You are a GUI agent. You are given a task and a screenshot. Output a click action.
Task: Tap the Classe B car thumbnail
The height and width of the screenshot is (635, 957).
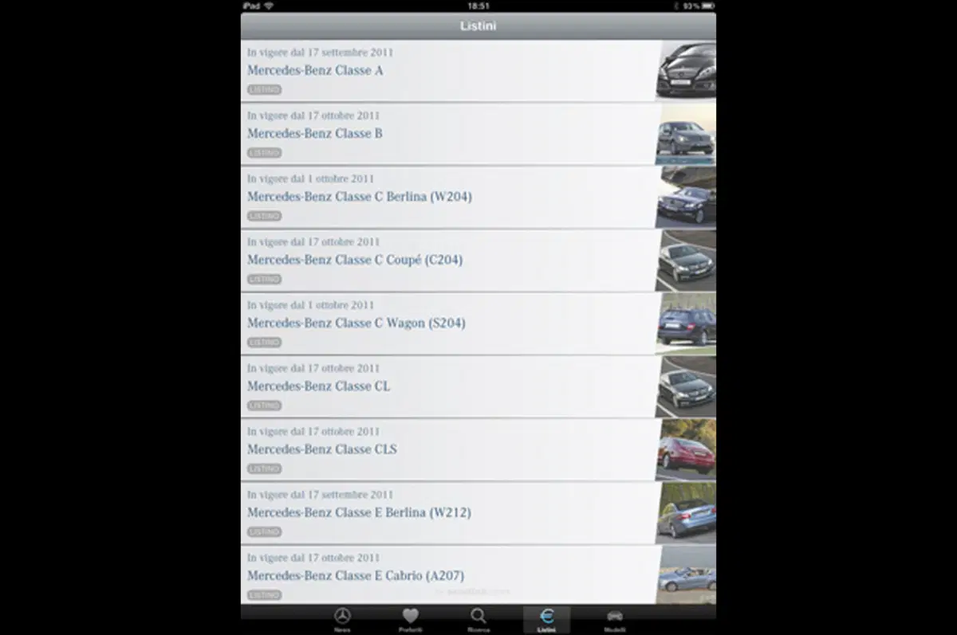686,134
